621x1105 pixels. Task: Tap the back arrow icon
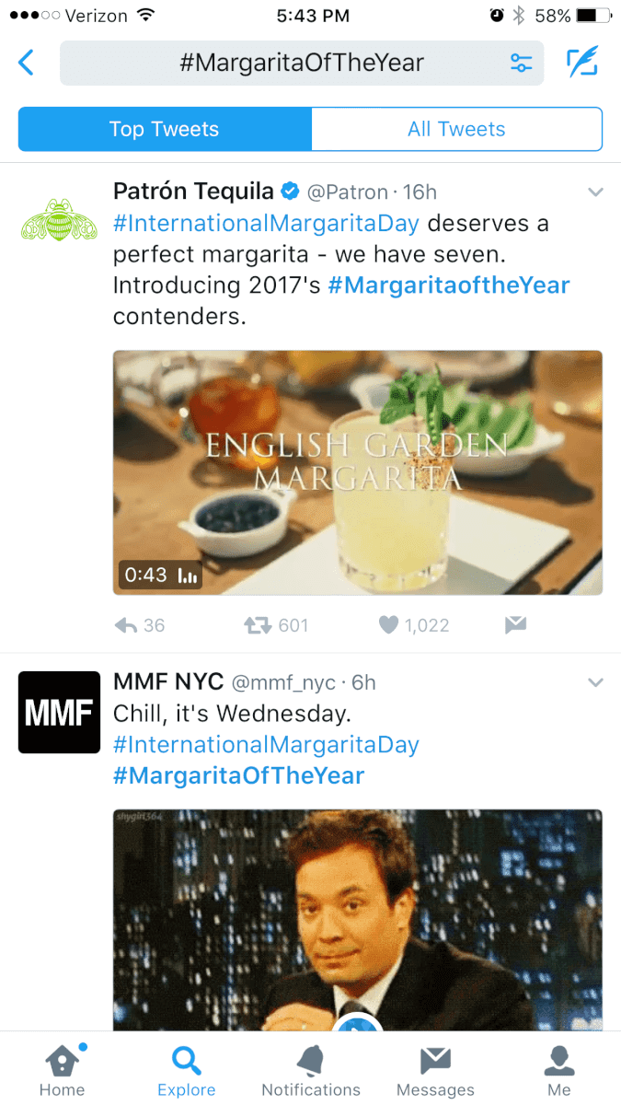coord(26,64)
